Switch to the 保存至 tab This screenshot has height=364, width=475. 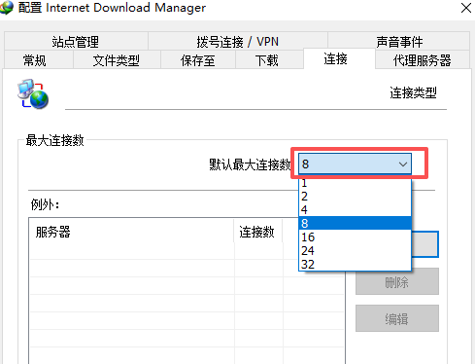pyautogui.click(x=198, y=59)
